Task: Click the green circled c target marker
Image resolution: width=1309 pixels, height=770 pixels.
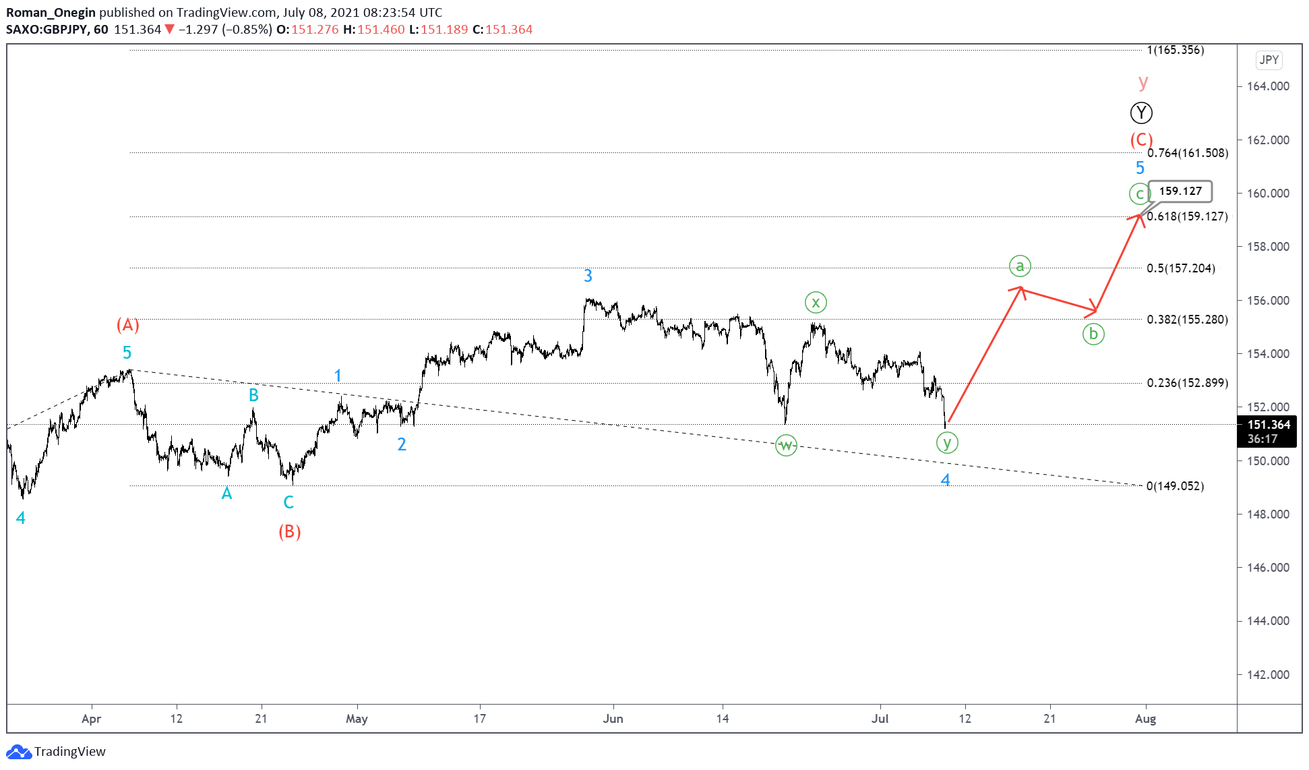Action: click(1139, 194)
